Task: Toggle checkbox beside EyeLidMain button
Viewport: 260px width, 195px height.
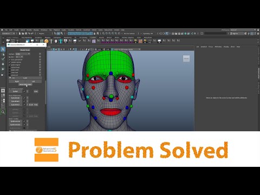Action: coord(24,101)
